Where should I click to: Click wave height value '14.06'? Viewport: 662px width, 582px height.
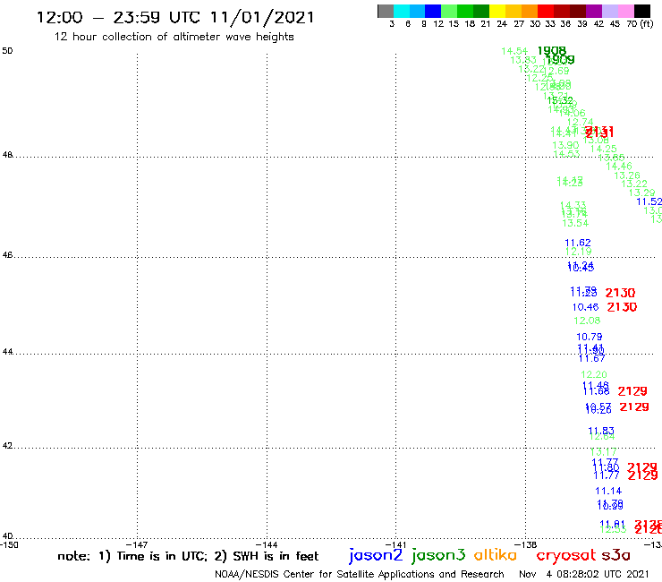pos(572,113)
